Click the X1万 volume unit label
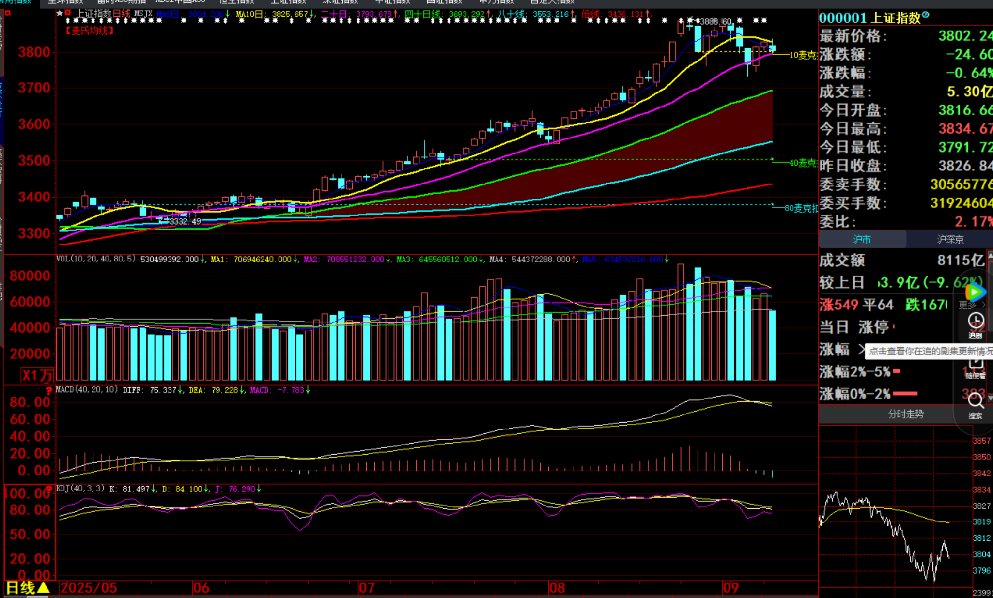Viewport: 993px width, 598px height. 37,375
